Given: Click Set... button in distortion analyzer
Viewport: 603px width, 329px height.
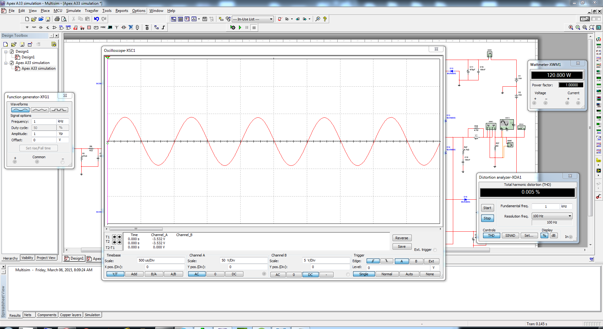Looking at the screenshot, I should pyautogui.click(x=529, y=235).
